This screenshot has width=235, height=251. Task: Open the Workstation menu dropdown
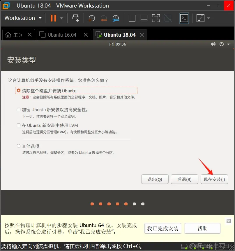[23, 18]
